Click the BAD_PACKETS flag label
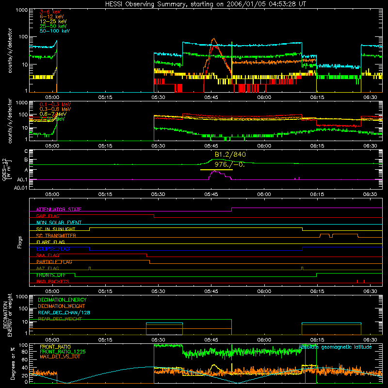The height and width of the screenshot is (388, 388). click(53, 281)
